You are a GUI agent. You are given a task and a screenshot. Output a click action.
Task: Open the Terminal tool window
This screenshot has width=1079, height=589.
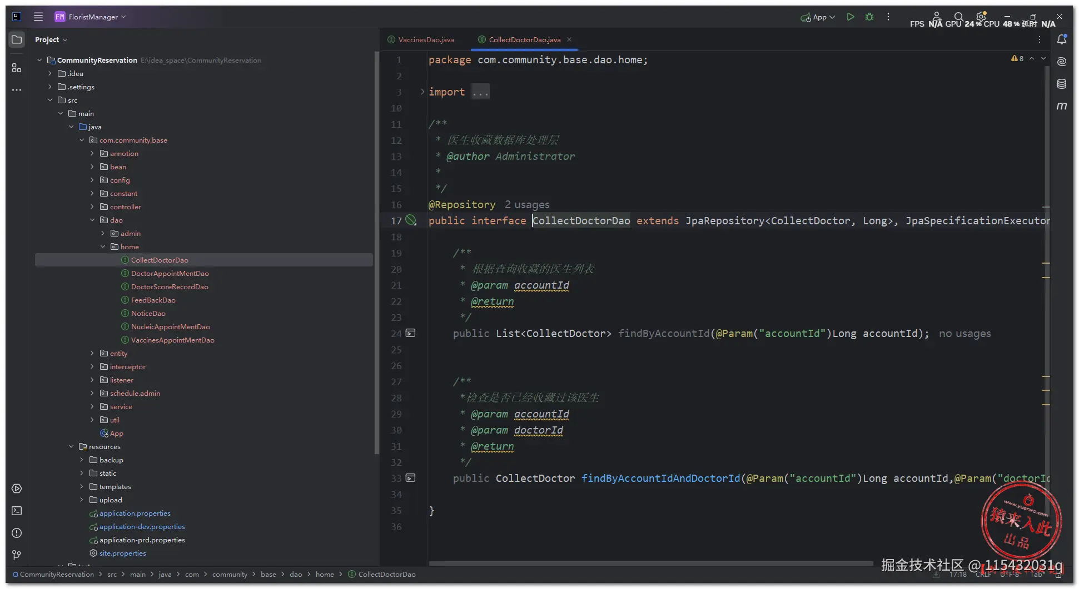coord(17,511)
